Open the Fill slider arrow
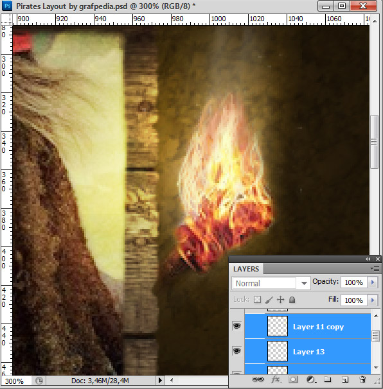The image size is (383, 389). coord(373,300)
